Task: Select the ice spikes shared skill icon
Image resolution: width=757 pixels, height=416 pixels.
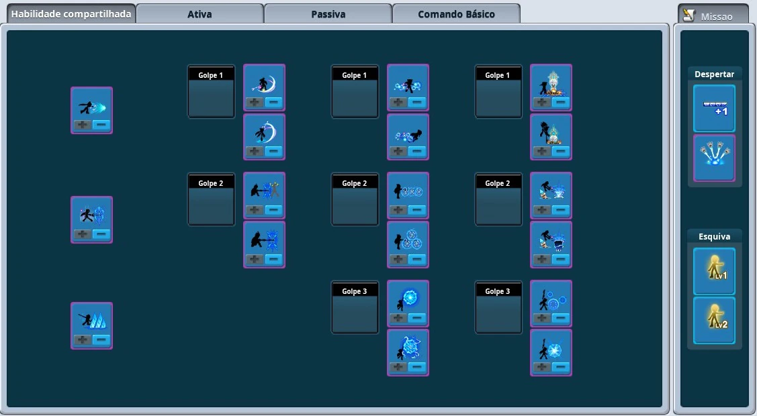Action: coord(92,321)
